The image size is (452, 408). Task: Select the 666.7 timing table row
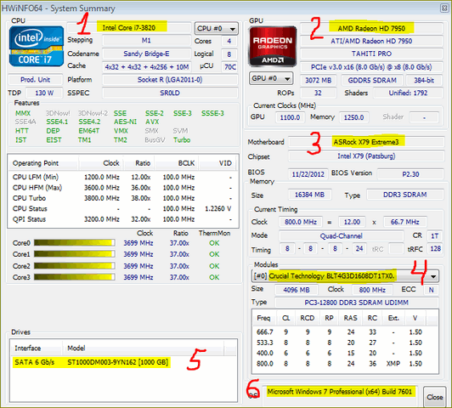pyautogui.click(x=345, y=331)
